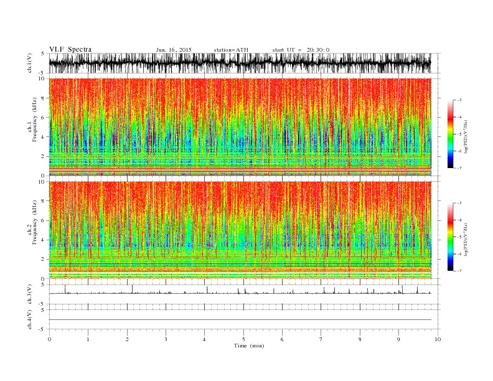
Task: Click the time axis tick label "3"
Action: tap(166, 339)
